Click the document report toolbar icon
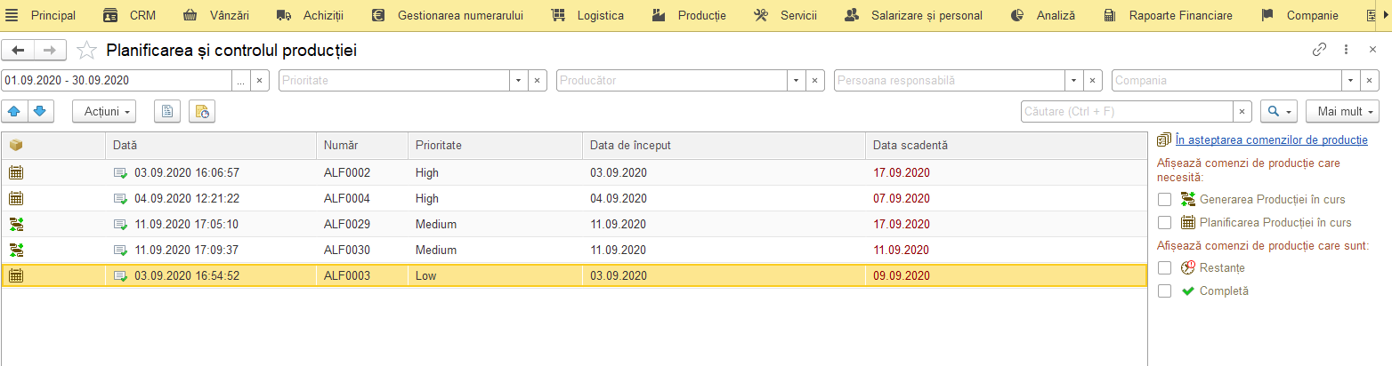1392x366 pixels. [167, 111]
